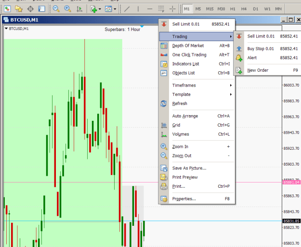The image size is (301, 247).
Task: Click the pink 85881.04 price label
Action: tap(291, 182)
